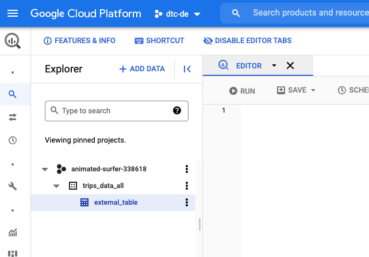Open Scheduled queries clock icon in sidebar

[13, 140]
